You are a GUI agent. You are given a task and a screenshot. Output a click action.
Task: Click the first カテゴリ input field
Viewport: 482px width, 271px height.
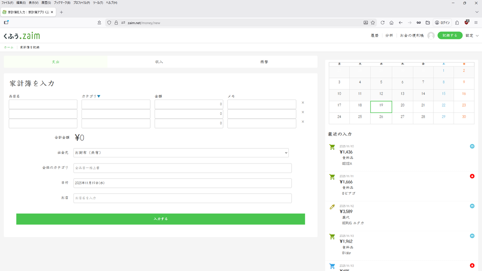tap(116, 104)
